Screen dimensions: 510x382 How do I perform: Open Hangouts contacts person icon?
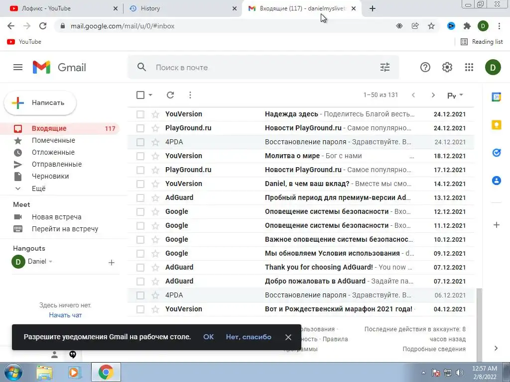pyautogui.click(x=54, y=355)
